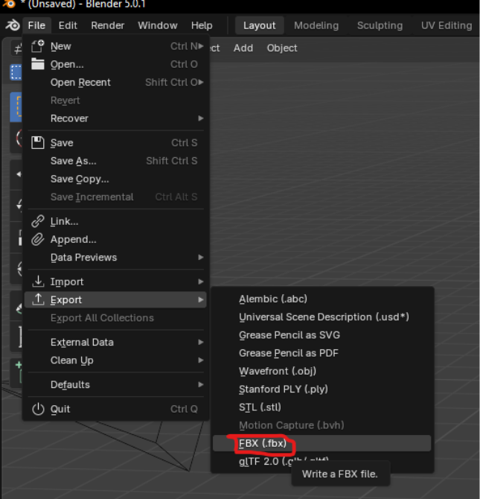Image resolution: width=480 pixels, height=499 pixels.
Task: Open the Window menu
Action: [x=158, y=25]
